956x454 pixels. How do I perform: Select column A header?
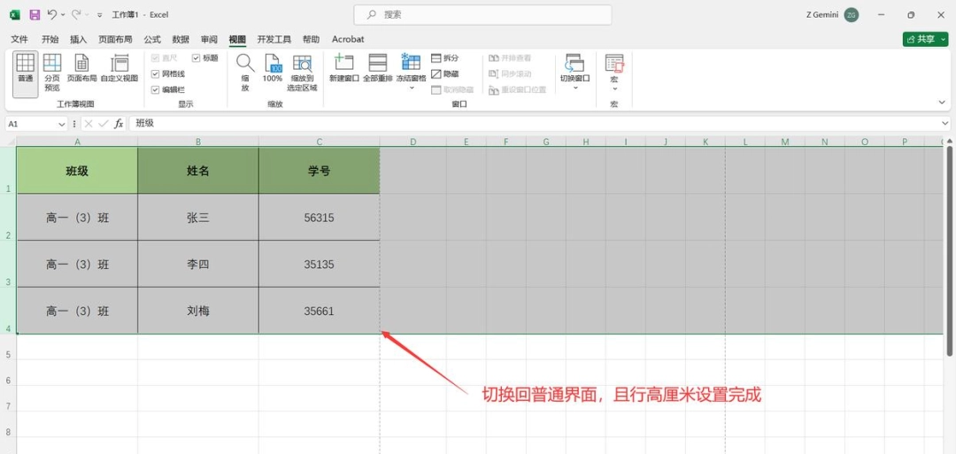(x=77, y=142)
